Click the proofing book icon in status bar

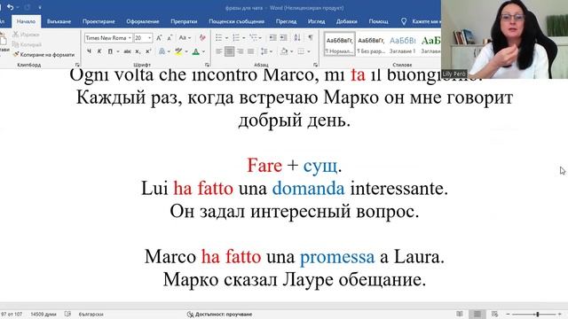point(67,314)
